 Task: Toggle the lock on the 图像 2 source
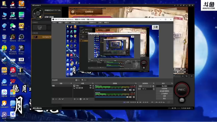93,86
